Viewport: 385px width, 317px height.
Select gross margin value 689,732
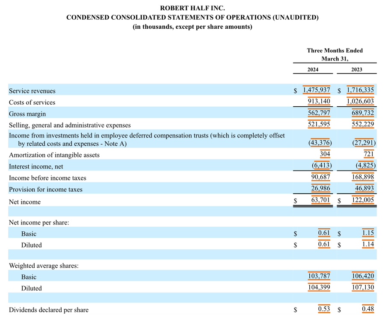(x=363, y=113)
